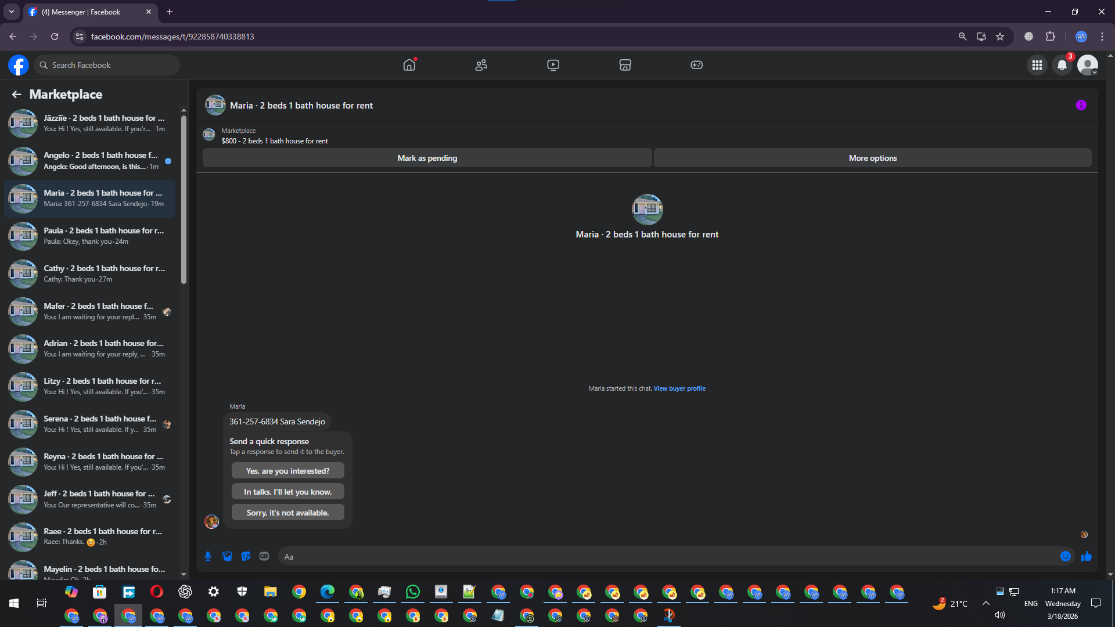Send quick reply Sorry, it's not available.
The image size is (1115, 627).
pyautogui.click(x=287, y=513)
